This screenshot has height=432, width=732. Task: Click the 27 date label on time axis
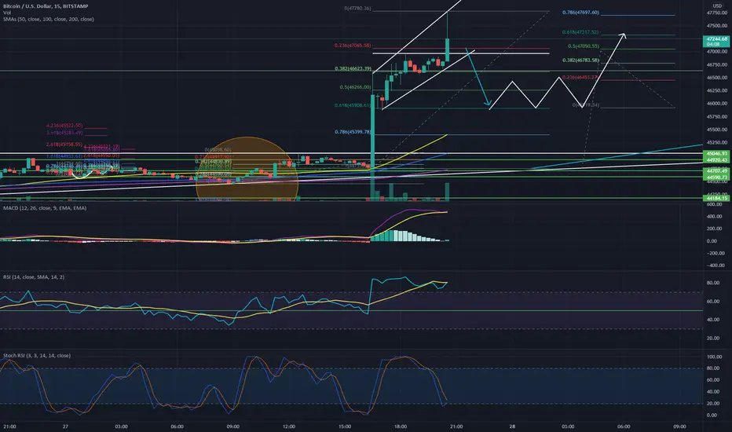click(65, 427)
